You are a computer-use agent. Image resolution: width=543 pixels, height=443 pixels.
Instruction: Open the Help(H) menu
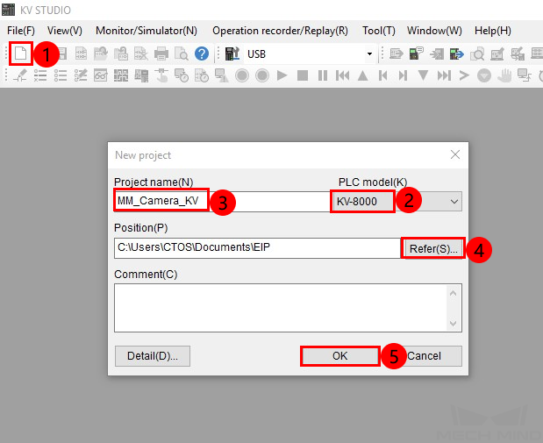tap(493, 31)
